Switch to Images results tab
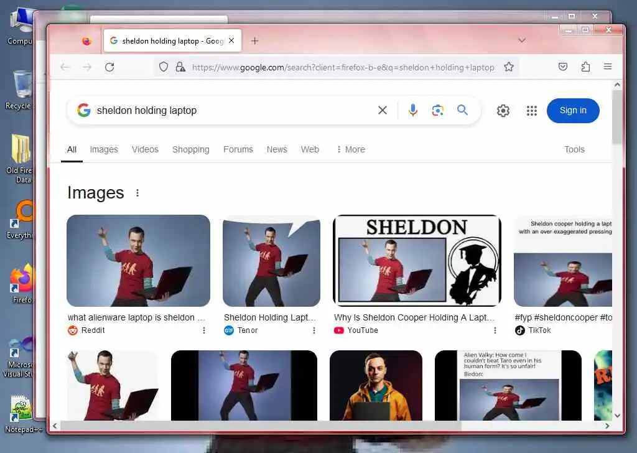This screenshot has height=453, width=637. point(104,149)
